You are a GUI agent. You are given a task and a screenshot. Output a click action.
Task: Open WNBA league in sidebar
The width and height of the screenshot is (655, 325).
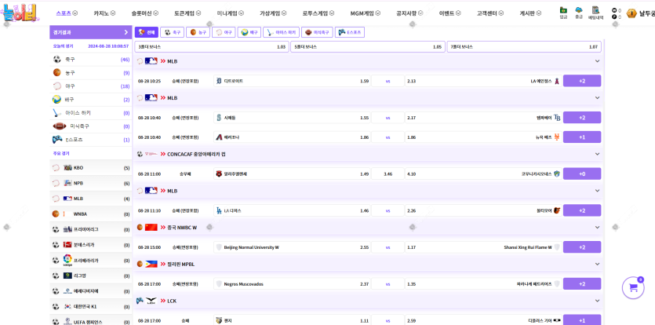pos(91,214)
